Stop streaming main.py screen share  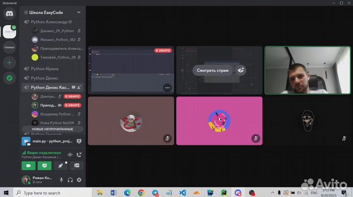point(79,141)
